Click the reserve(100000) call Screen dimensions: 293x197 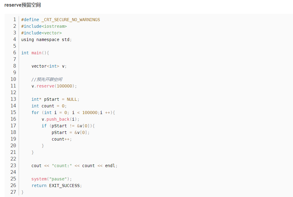[x=57, y=86]
